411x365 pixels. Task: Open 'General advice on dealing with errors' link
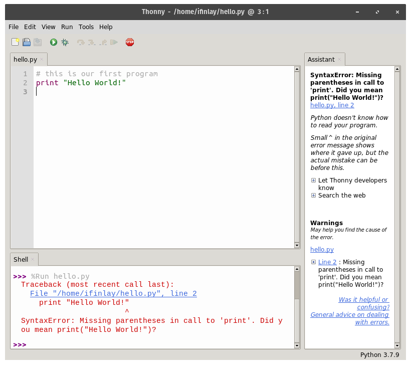[x=350, y=318]
